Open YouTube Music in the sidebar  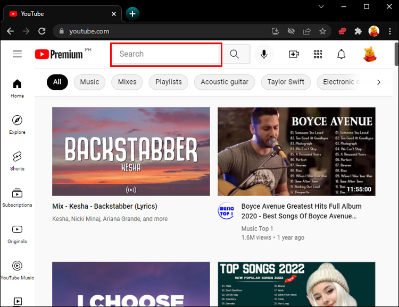tap(18, 270)
